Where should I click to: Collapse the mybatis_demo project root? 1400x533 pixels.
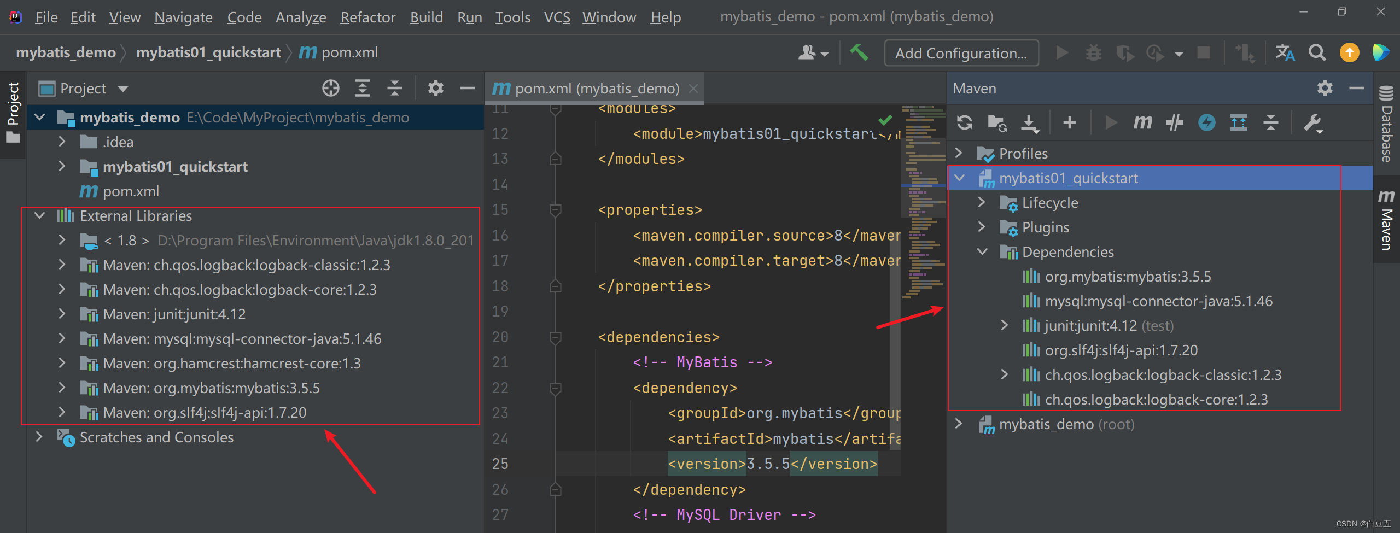coord(40,117)
